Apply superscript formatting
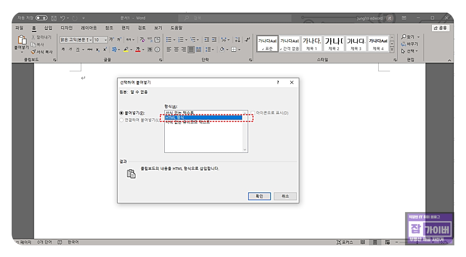 pos(105,49)
